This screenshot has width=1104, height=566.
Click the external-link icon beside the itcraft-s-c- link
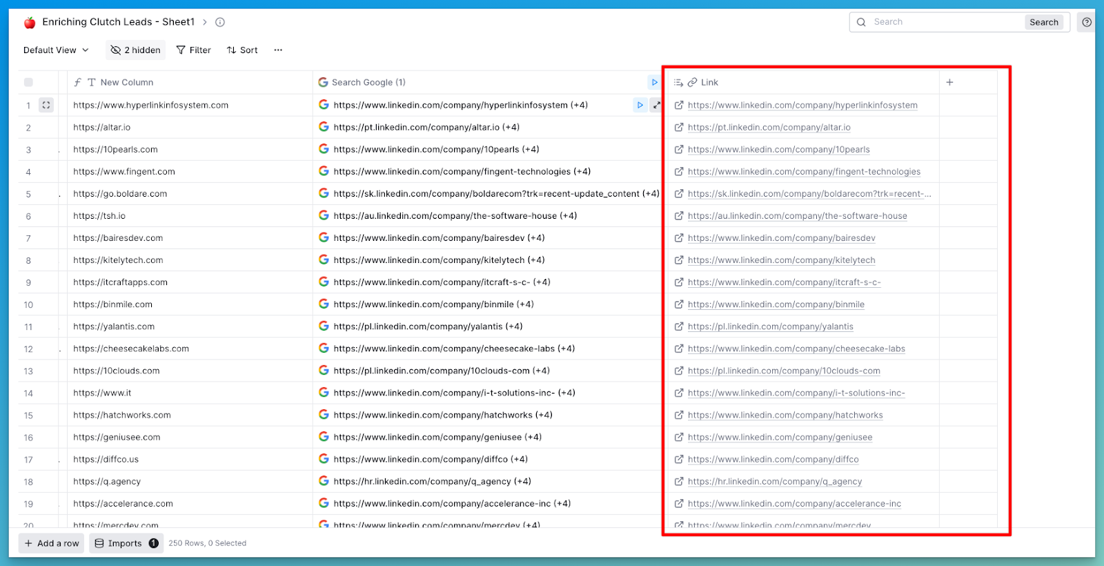(679, 282)
